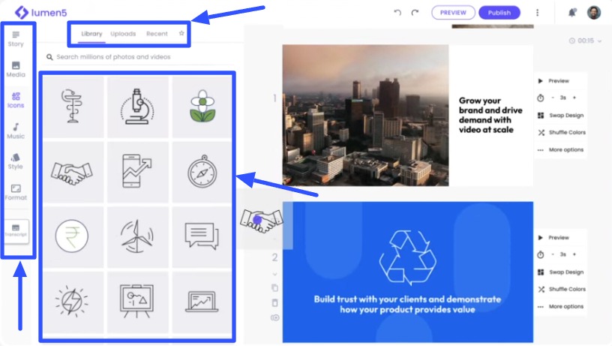
Task: Select the rupee coin icon thumbnail
Action: tap(73, 236)
